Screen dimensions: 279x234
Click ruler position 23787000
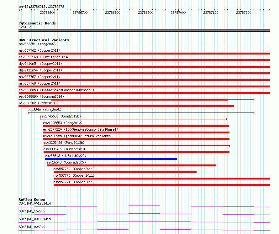178,13
